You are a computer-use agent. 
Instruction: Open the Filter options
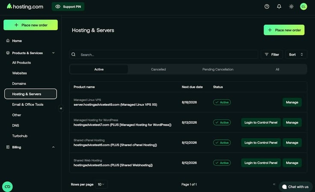coord(272,55)
